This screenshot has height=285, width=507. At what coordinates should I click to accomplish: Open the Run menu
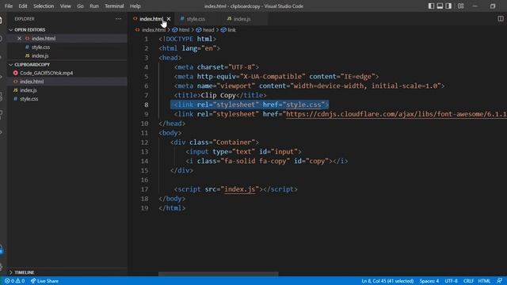(x=94, y=6)
